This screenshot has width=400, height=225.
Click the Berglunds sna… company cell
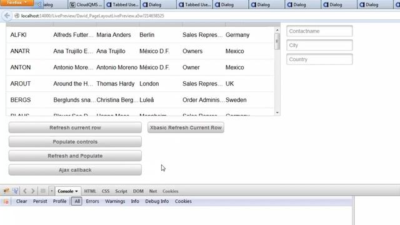pyautogui.click(x=74, y=100)
